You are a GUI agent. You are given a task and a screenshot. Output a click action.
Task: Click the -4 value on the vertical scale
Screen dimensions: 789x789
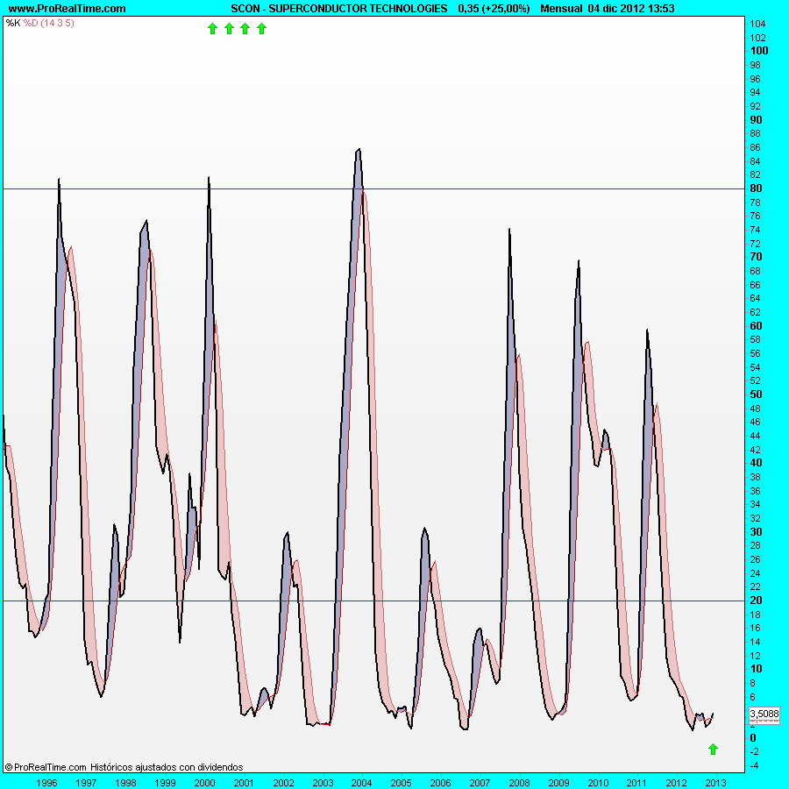pyautogui.click(x=754, y=765)
